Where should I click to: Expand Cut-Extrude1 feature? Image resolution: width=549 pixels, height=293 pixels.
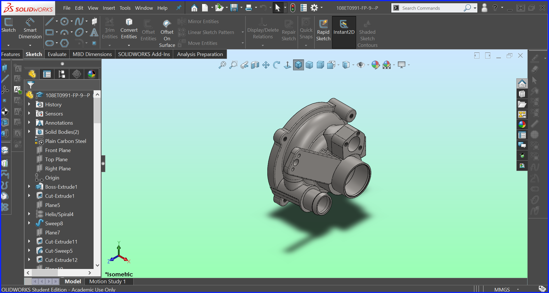tap(29, 196)
